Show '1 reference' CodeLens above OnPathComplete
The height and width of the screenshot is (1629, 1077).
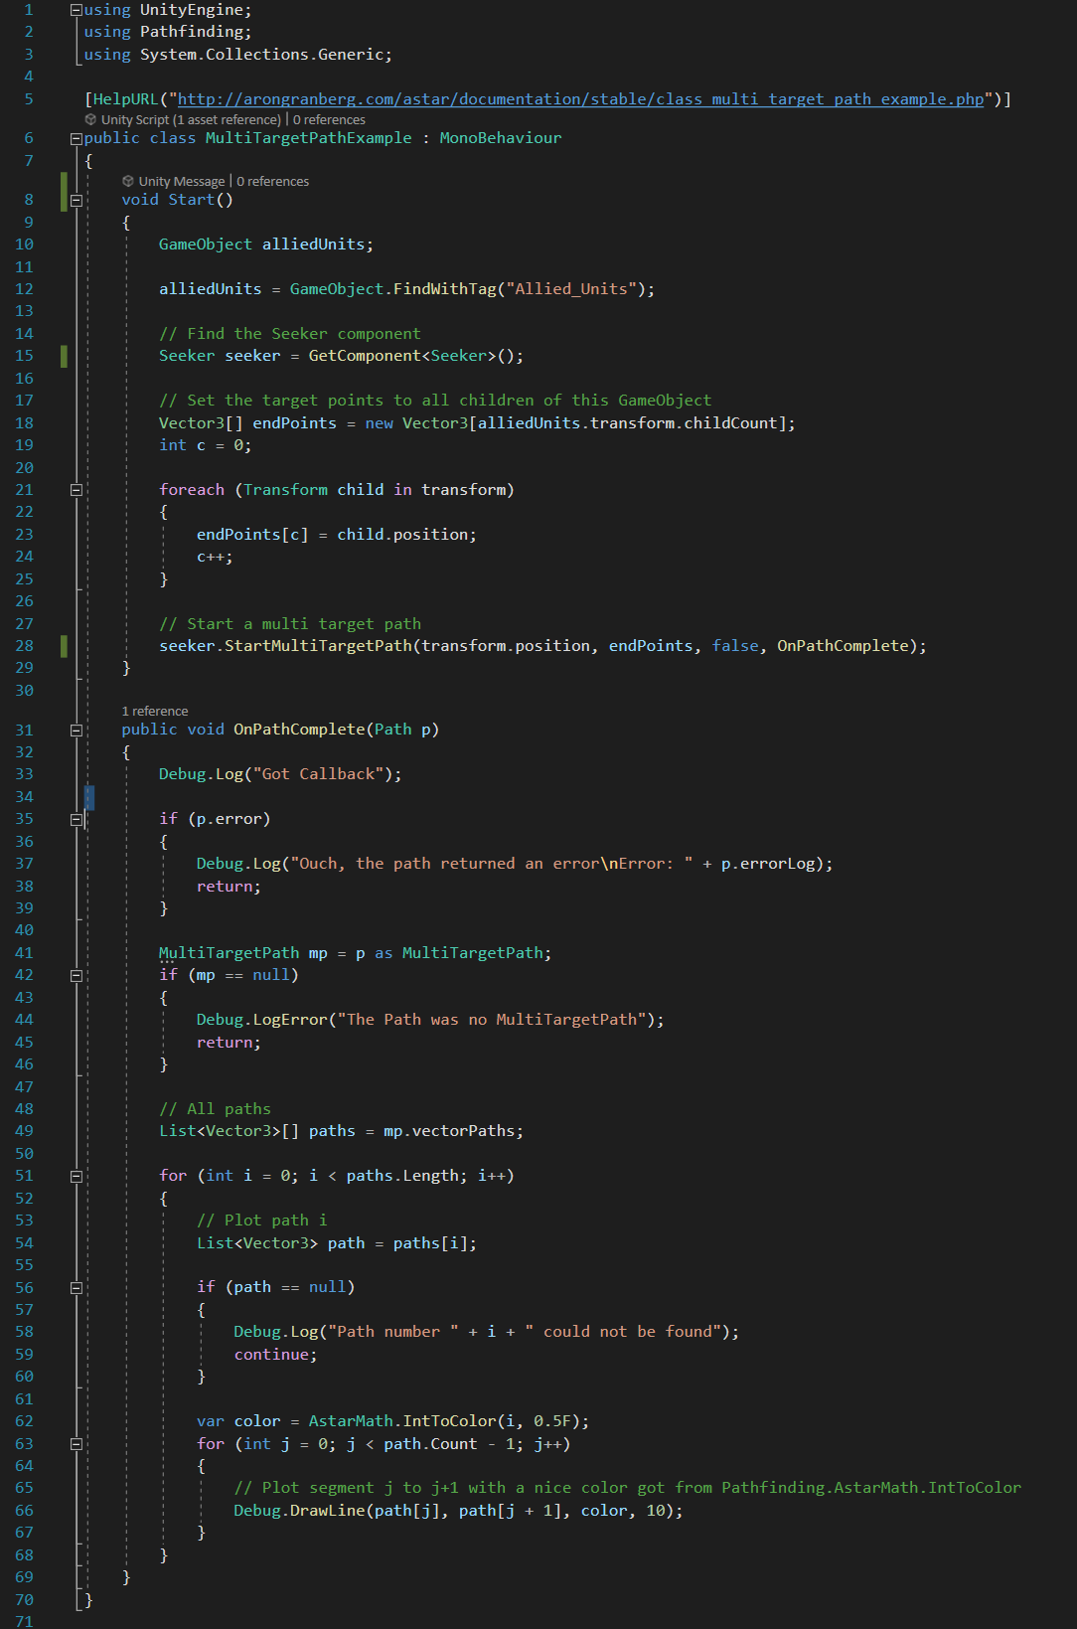[155, 711]
